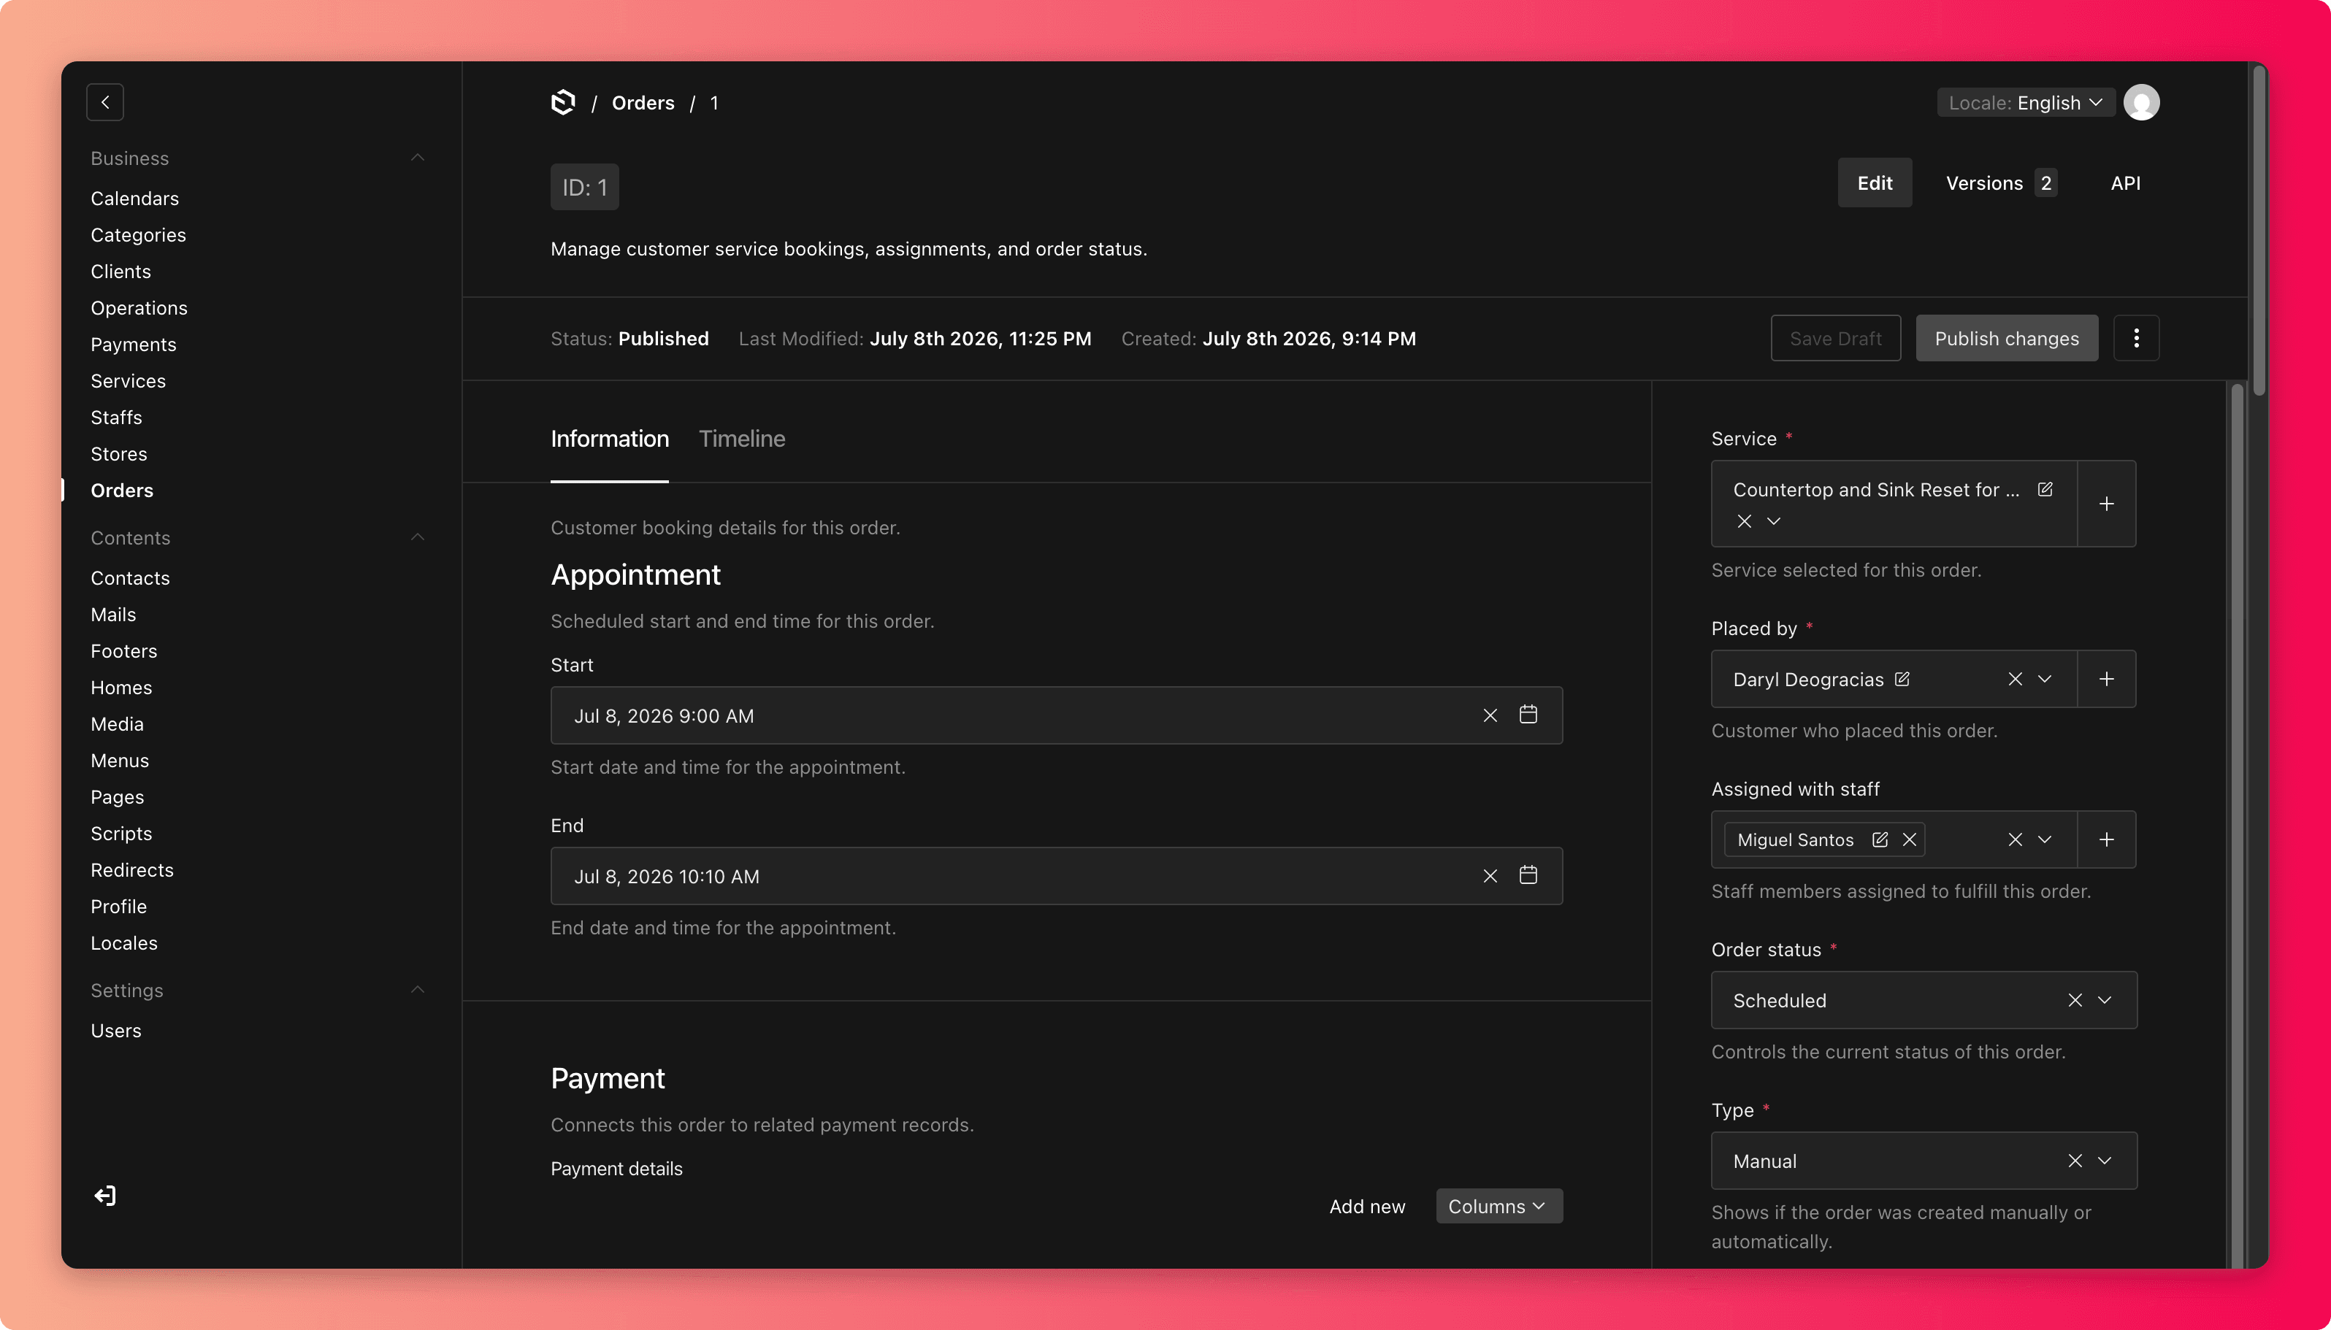Open the Assigned with staff dropdown chevron
Screen dimensions: 2331x1330
coord(2044,839)
